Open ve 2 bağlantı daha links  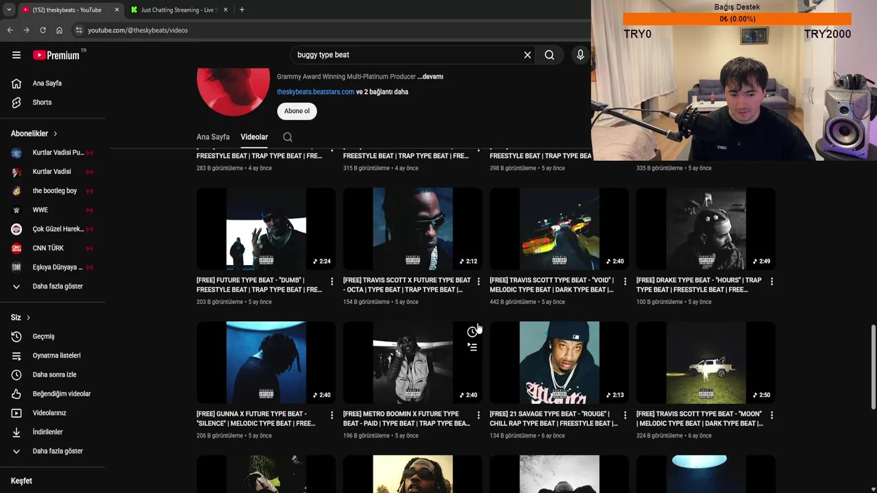(x=382, y=92)
